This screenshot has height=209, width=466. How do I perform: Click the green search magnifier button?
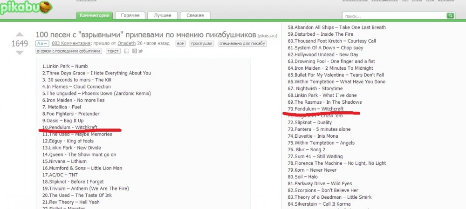(x=450, y=15)
